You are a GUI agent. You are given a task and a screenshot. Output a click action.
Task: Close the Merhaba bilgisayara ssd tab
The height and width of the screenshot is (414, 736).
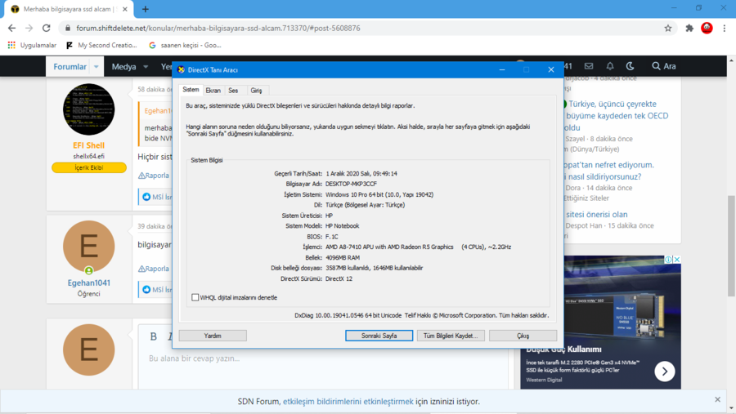125,9
